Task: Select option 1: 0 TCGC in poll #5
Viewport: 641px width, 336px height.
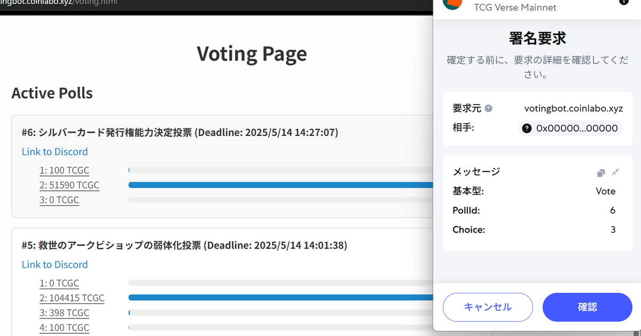Action: [59, 283]
